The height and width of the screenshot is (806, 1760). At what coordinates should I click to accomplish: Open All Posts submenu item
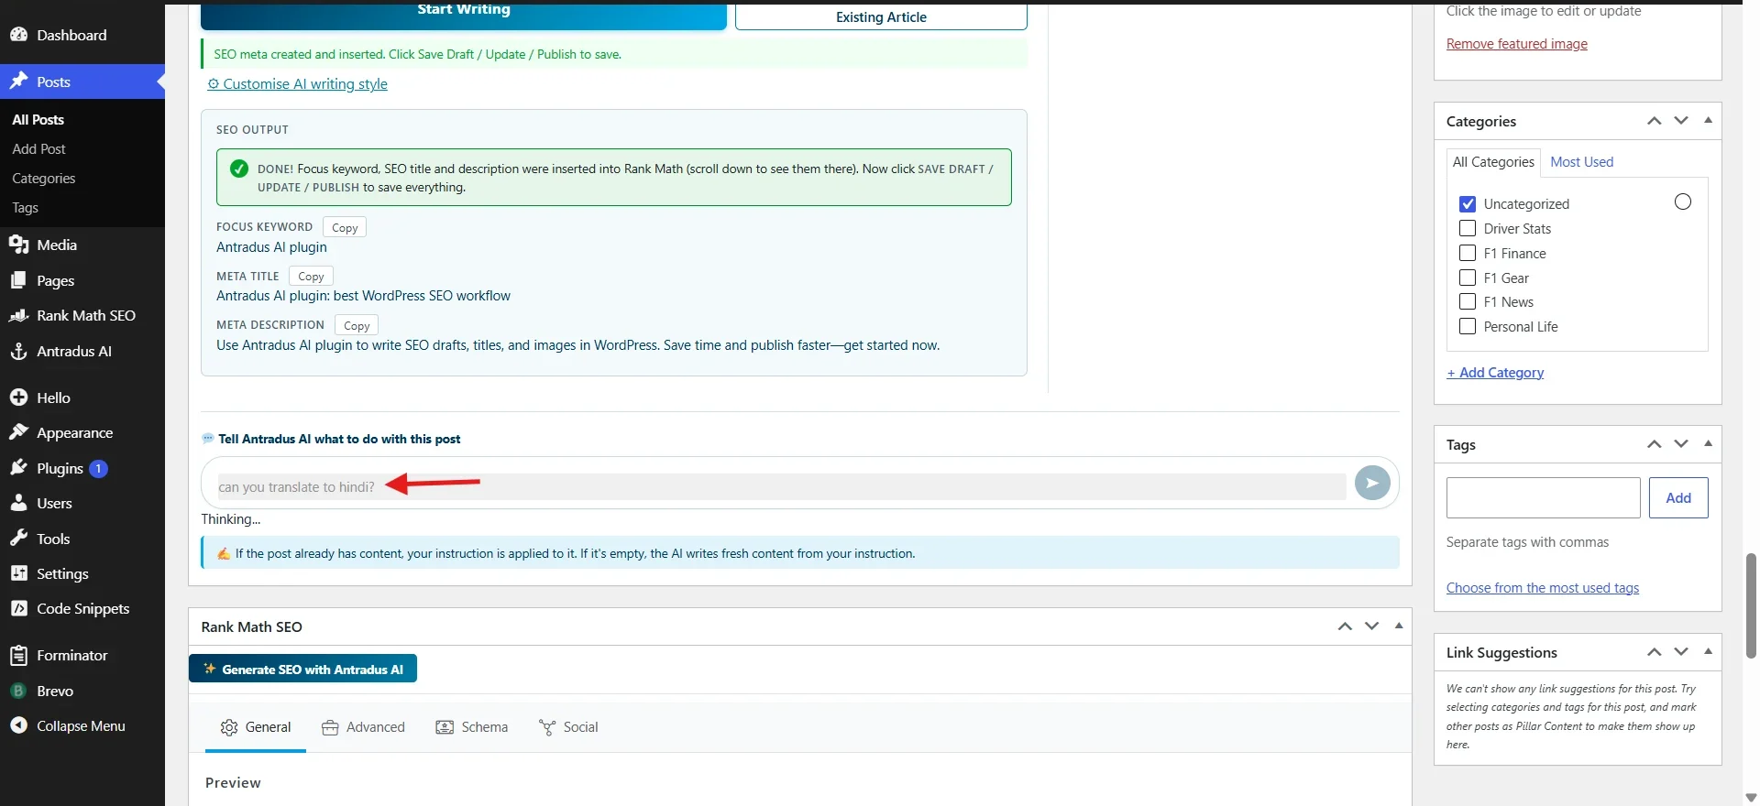pyautogui.click(x=38, y=119)
